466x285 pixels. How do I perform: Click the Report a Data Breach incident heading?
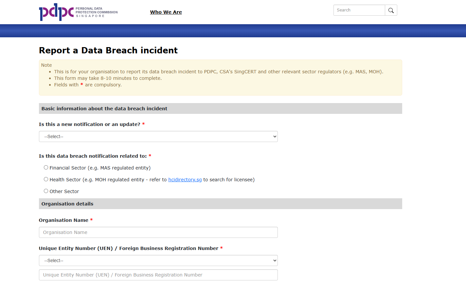tap(108, 50)
